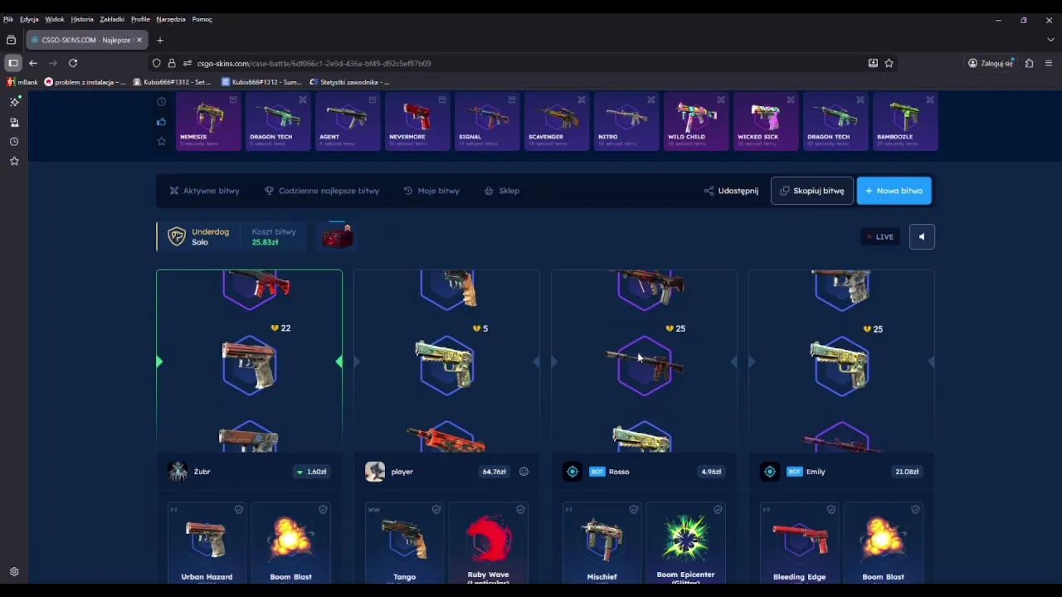Screen dimensions: 1062x597
Task: Open the Zakładki menu
Action: [x=112, y=19]
